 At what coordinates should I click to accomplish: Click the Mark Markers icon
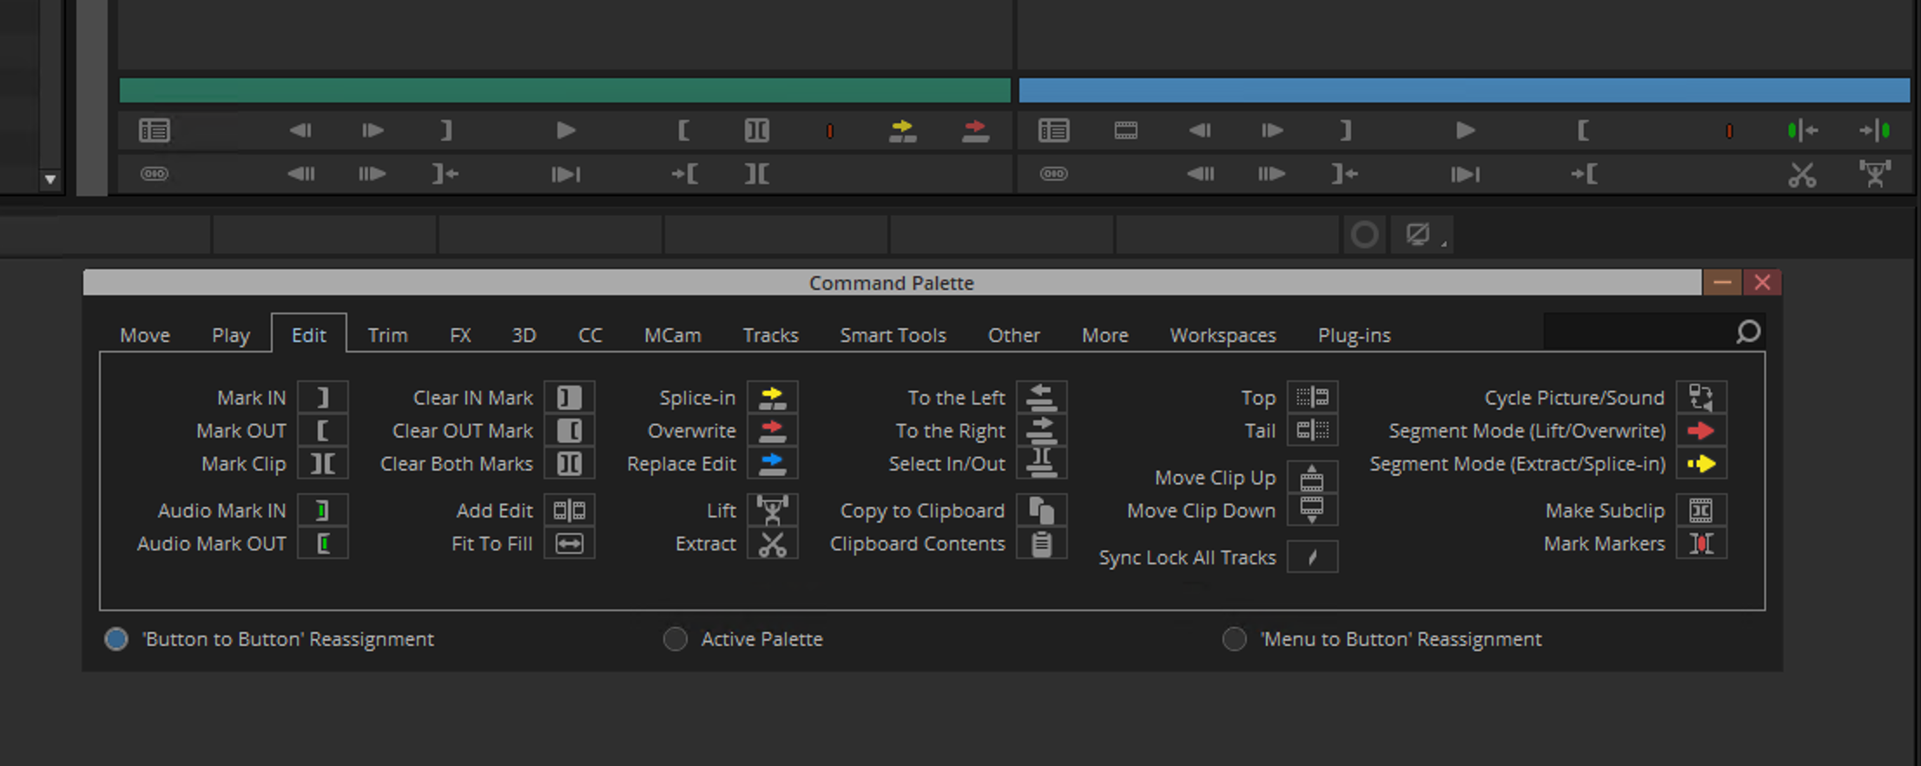(x=1700, y=544)
